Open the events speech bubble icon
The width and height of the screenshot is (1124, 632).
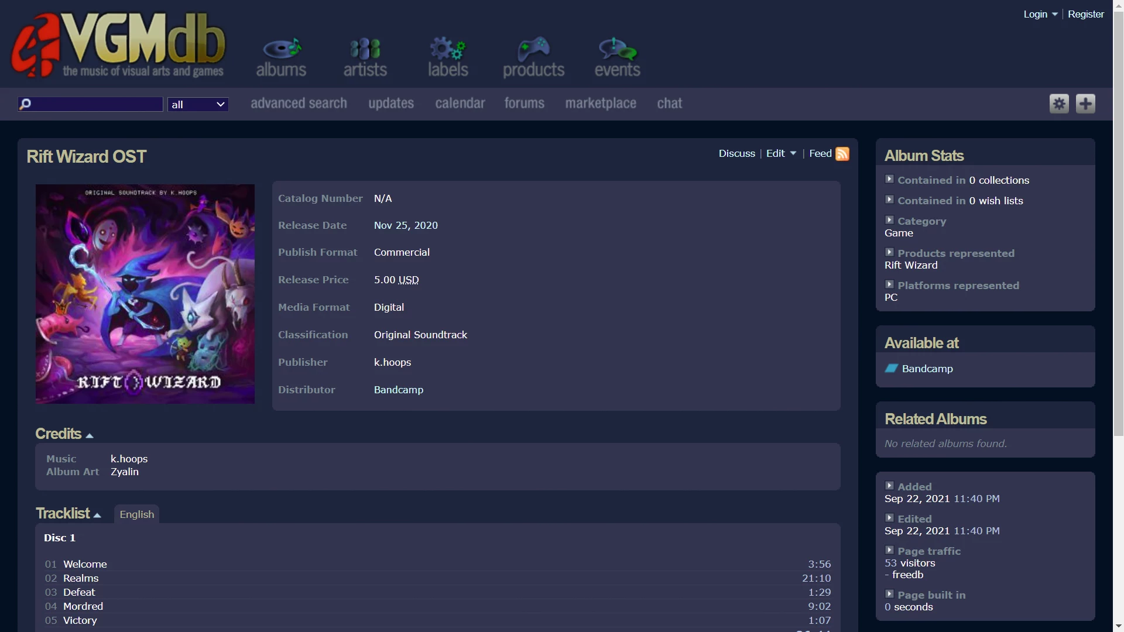[617, 49]
